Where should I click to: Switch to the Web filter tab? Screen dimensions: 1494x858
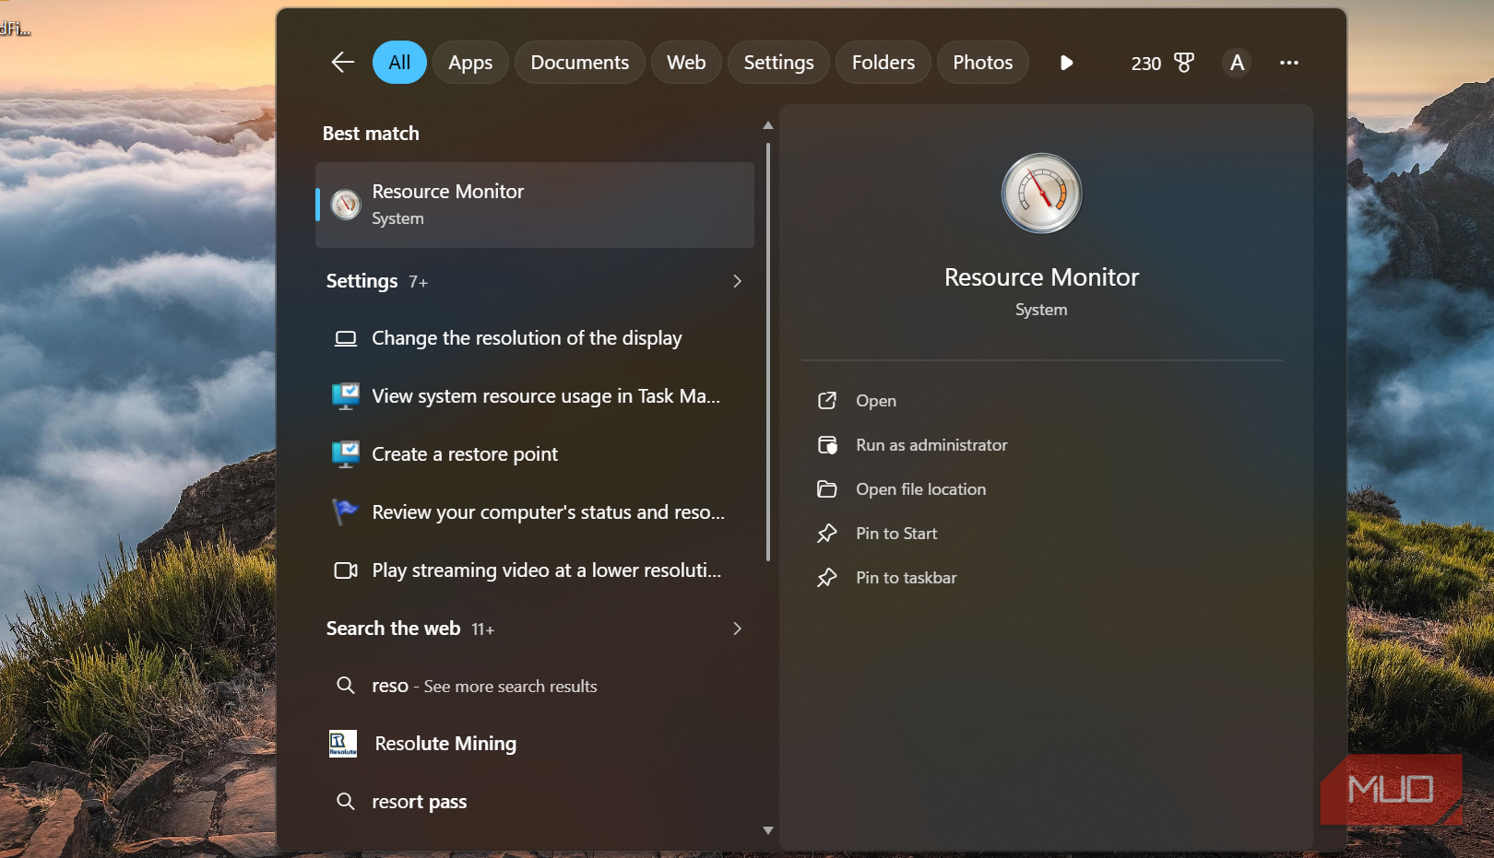tap(686, 63)
